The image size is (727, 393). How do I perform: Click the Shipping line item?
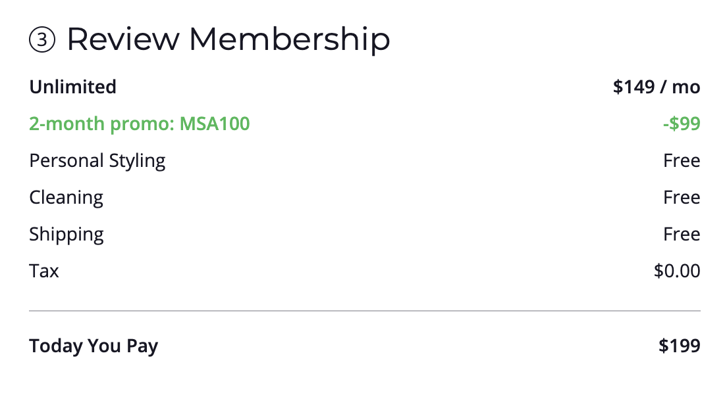tap(67, 235)
